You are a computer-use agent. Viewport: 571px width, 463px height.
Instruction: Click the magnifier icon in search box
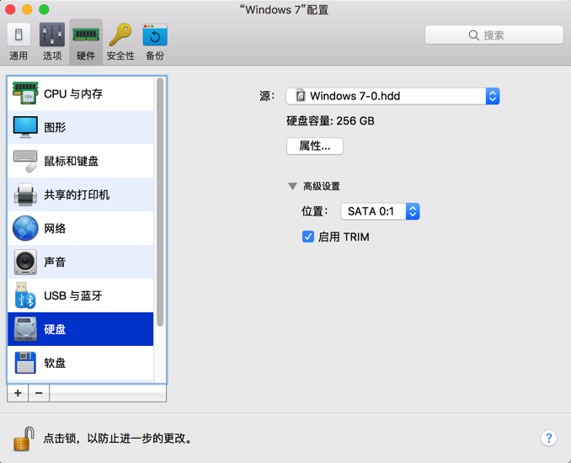[473, 35]
